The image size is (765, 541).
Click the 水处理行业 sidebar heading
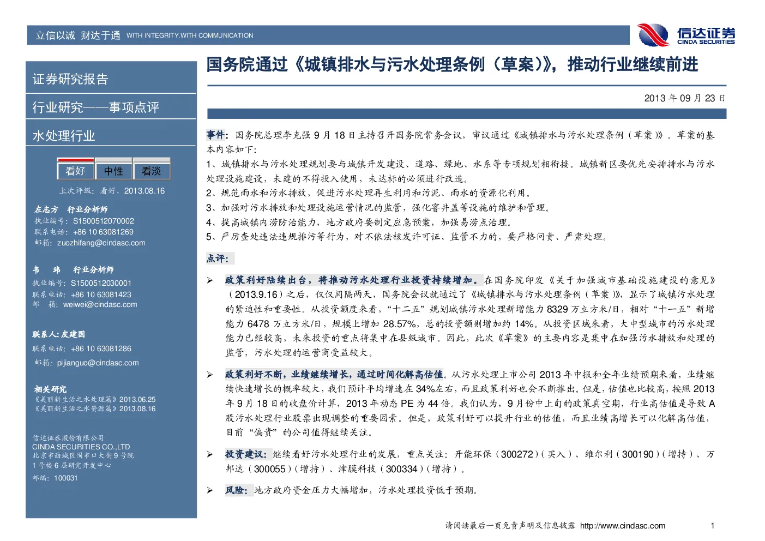[x=64, y=136]
